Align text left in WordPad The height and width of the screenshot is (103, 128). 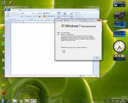(44, 16)
